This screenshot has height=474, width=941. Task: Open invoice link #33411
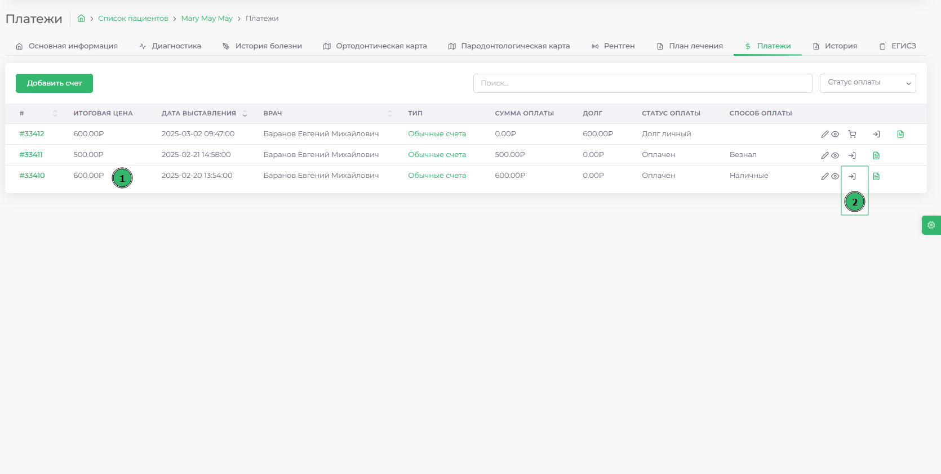click(x=31, y=155)
